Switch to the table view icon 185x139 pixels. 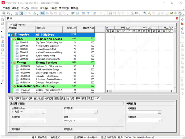point(17,13)
